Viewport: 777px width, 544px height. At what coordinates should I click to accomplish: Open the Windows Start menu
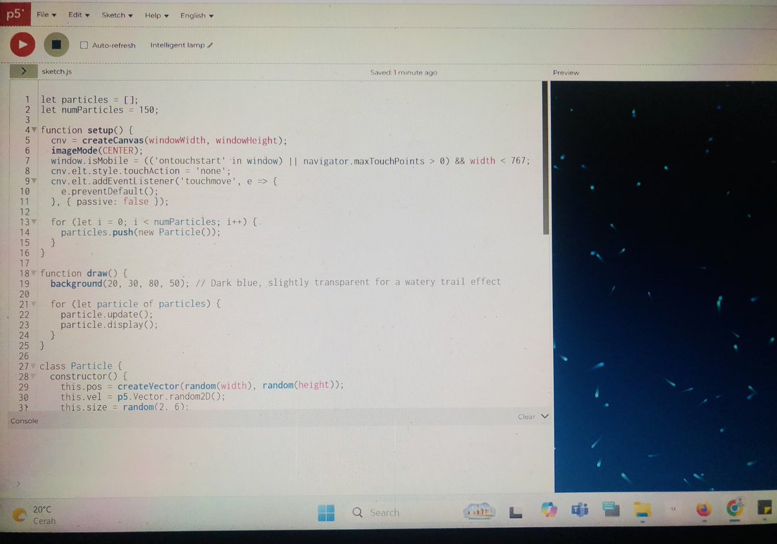coord(326,513)
